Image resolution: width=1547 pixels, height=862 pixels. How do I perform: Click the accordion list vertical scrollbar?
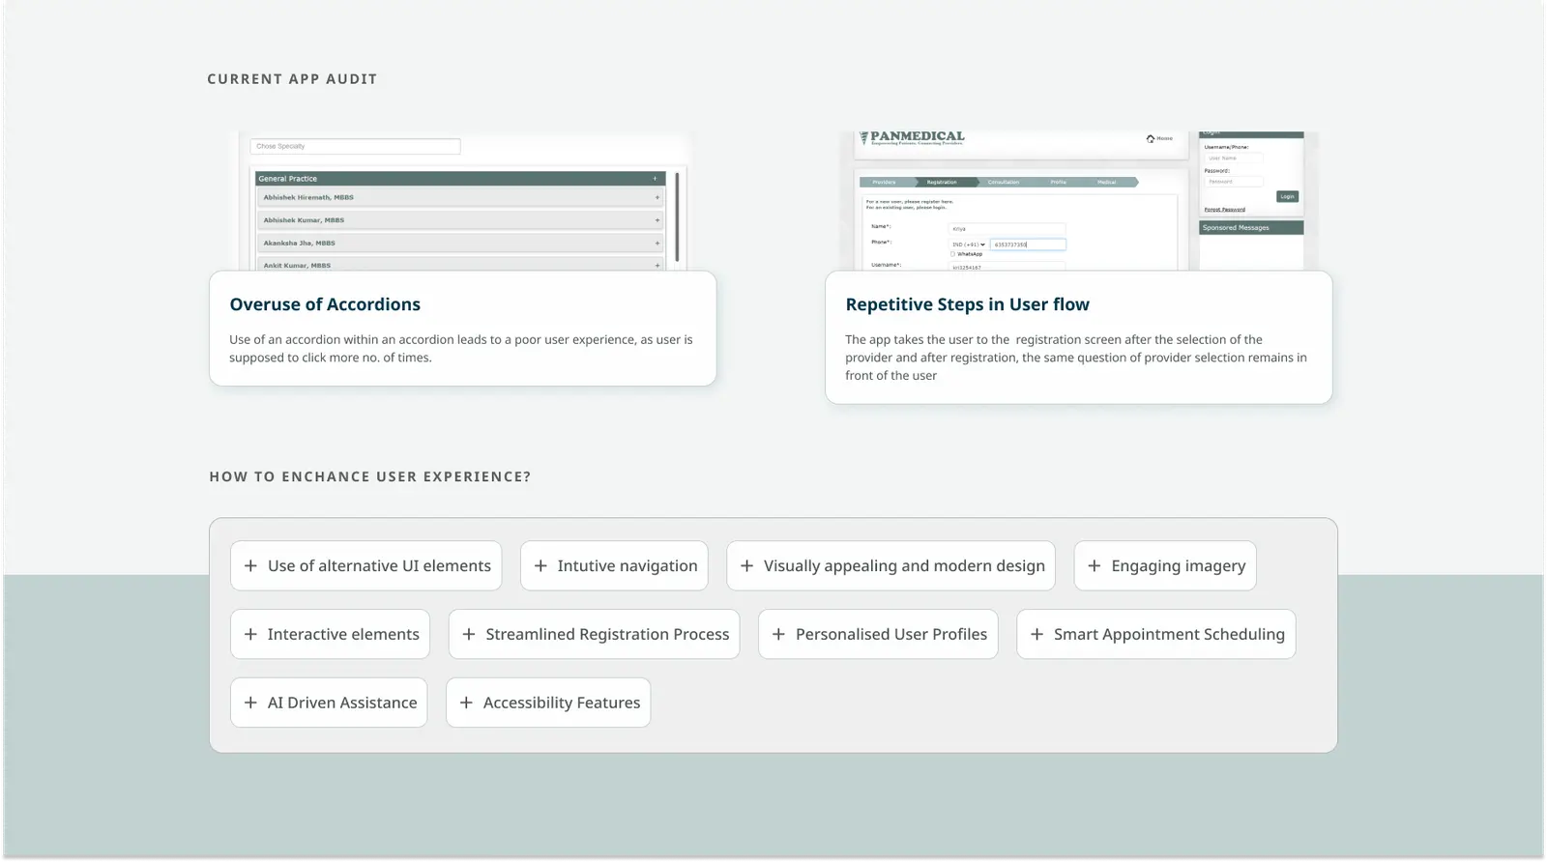click(677, 217)
